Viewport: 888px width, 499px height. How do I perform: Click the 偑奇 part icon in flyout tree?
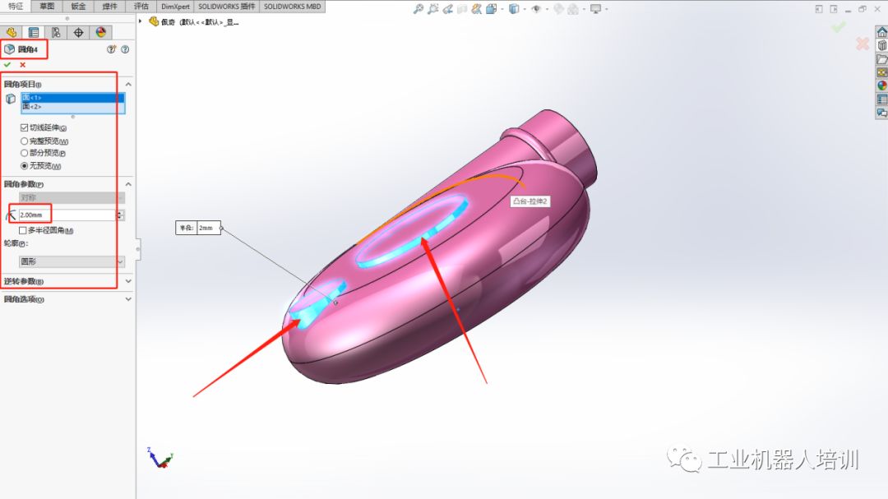(x=154, y=21)
